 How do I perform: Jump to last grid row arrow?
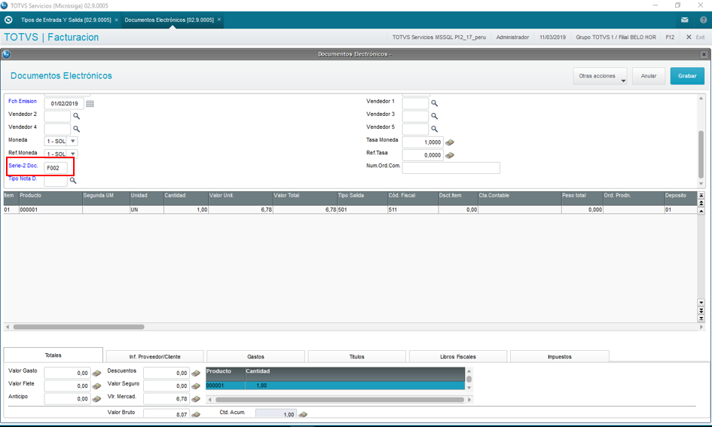(701, 319)
